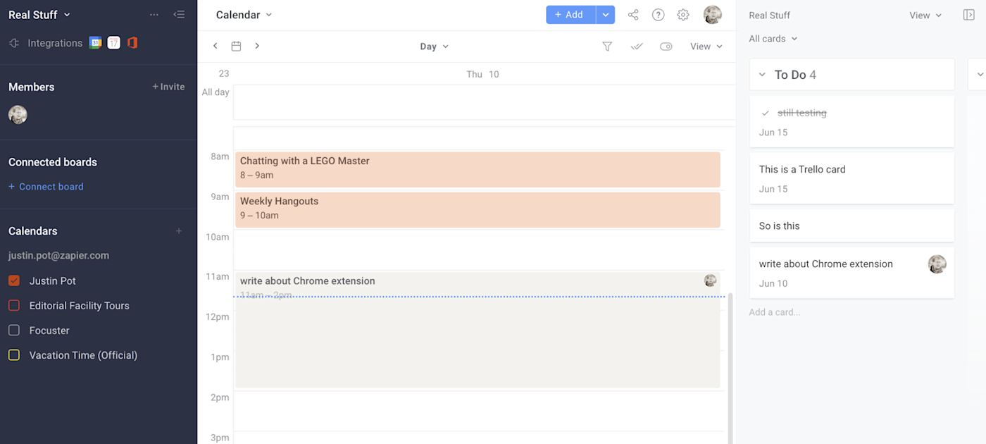Click the blue Add button
Screen dimensions: 986x444
click(x=570, y=15)
